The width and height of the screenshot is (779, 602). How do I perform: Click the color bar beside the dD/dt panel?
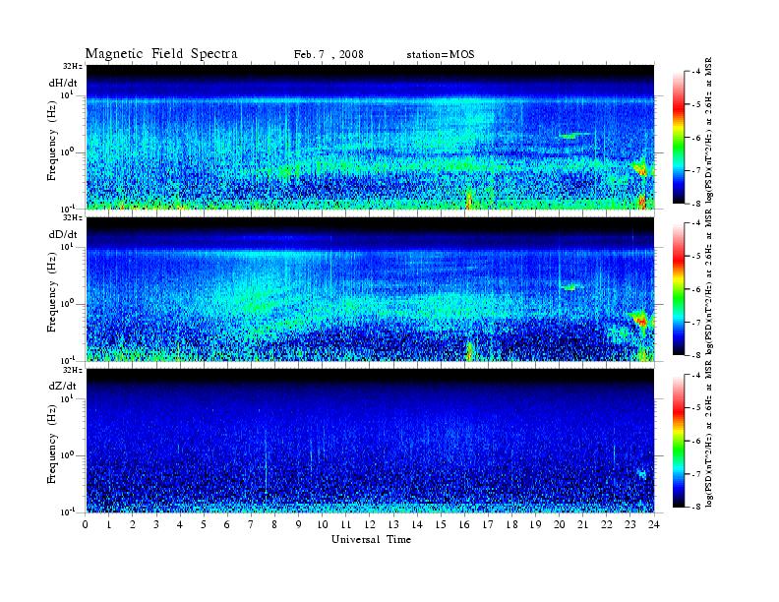(x=678, y=289)
